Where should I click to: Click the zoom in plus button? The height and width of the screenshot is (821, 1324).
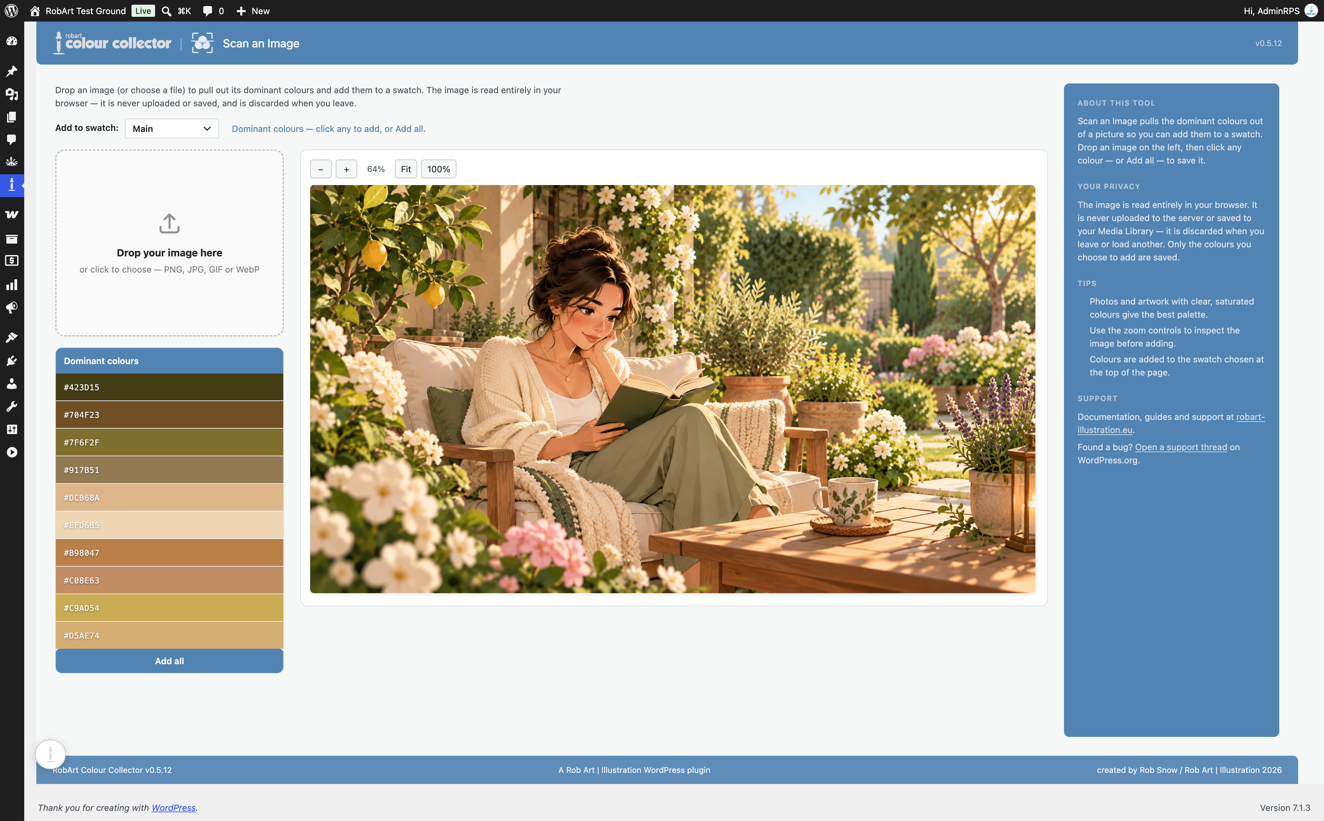click(346, 169)
